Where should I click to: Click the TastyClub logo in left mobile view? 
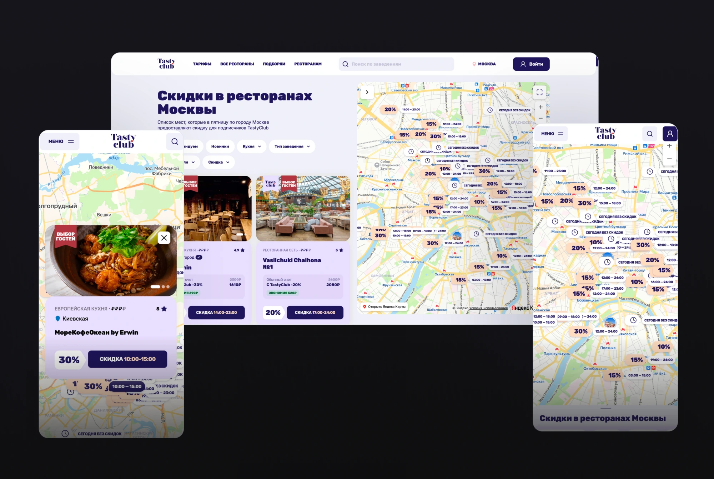(x=123, y=141)
